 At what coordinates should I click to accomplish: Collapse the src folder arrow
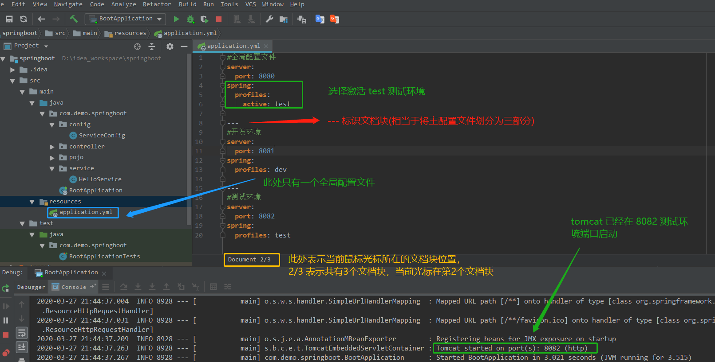pos(12,81)
